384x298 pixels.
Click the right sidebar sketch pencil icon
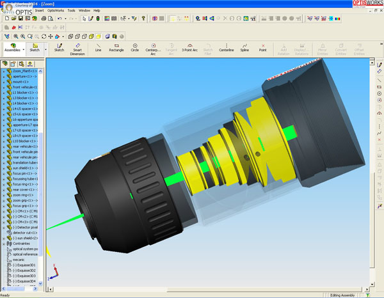click(380, 65)
